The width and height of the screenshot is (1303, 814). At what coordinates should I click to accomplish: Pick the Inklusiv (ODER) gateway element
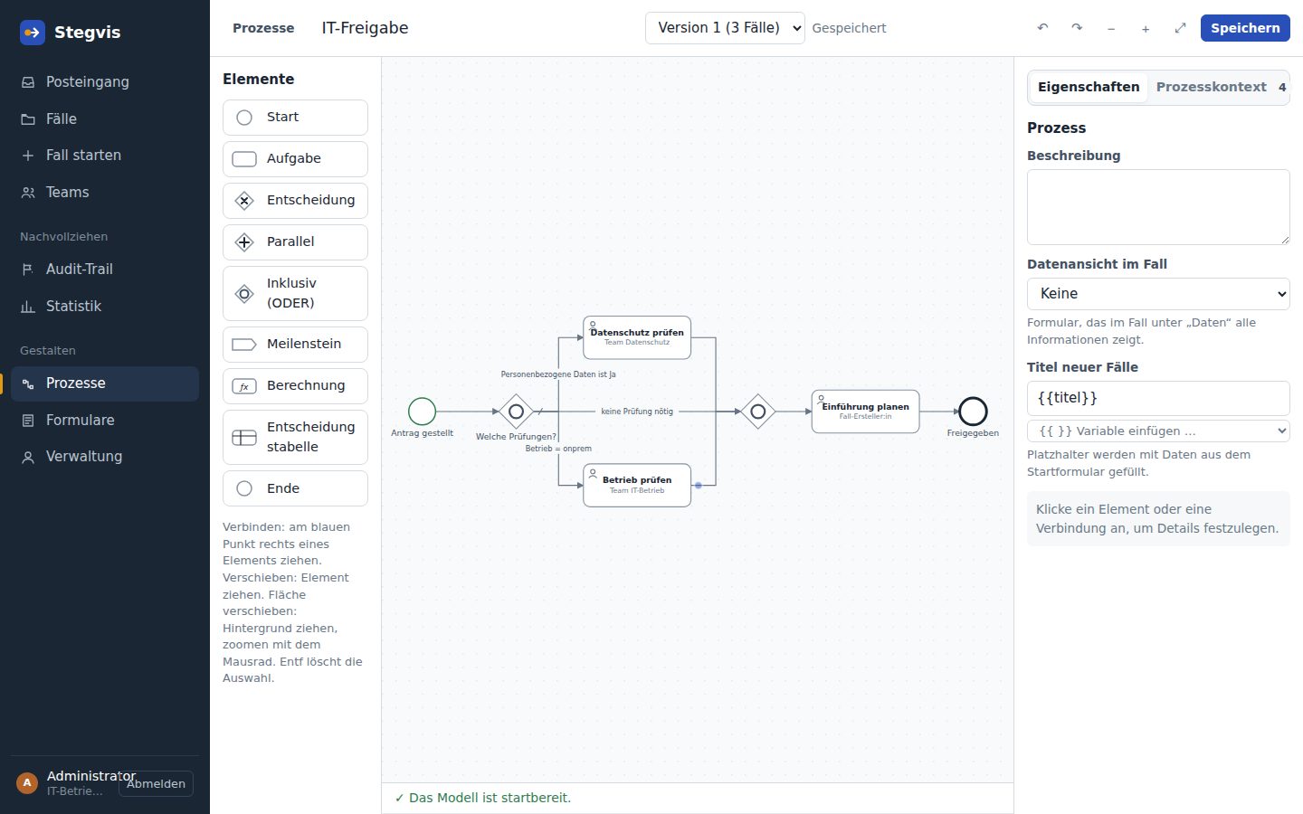(295, 293)
